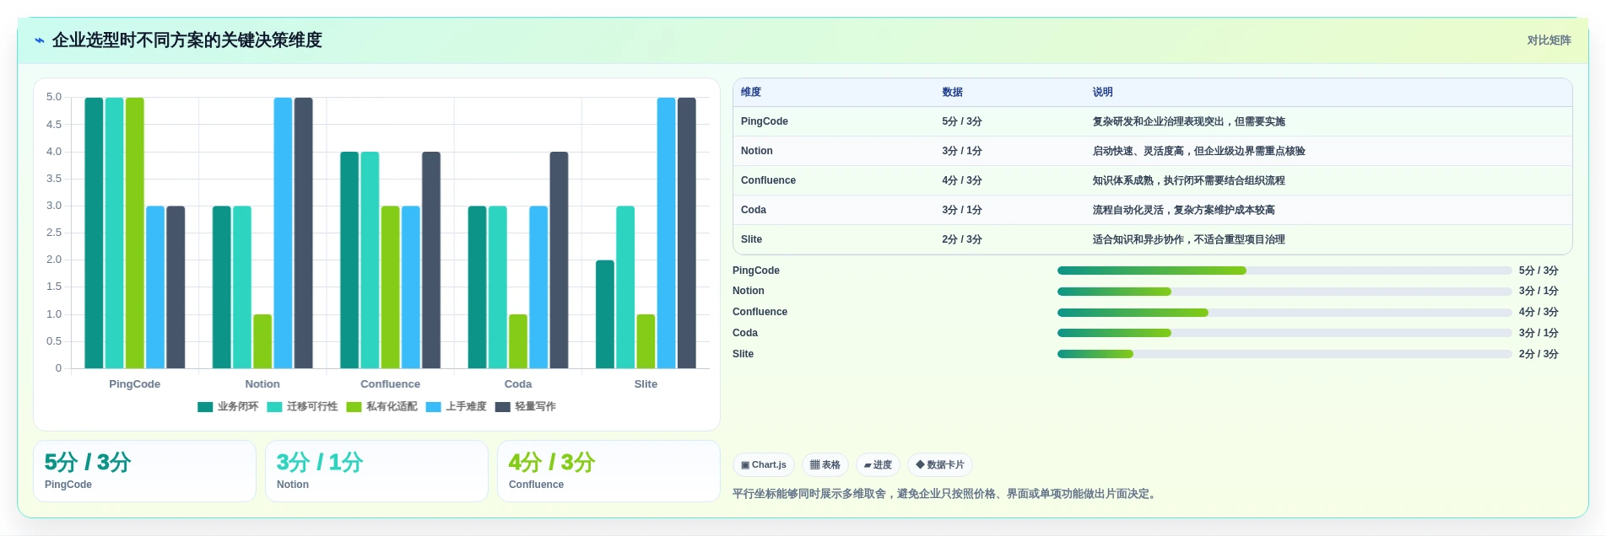
Task: Click the 数据 column header
Action: click(953, 92)
